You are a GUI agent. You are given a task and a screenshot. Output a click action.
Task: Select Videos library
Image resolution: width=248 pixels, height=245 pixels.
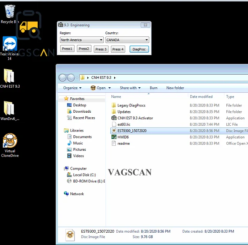pyautogui.click(x=78, y=156)
